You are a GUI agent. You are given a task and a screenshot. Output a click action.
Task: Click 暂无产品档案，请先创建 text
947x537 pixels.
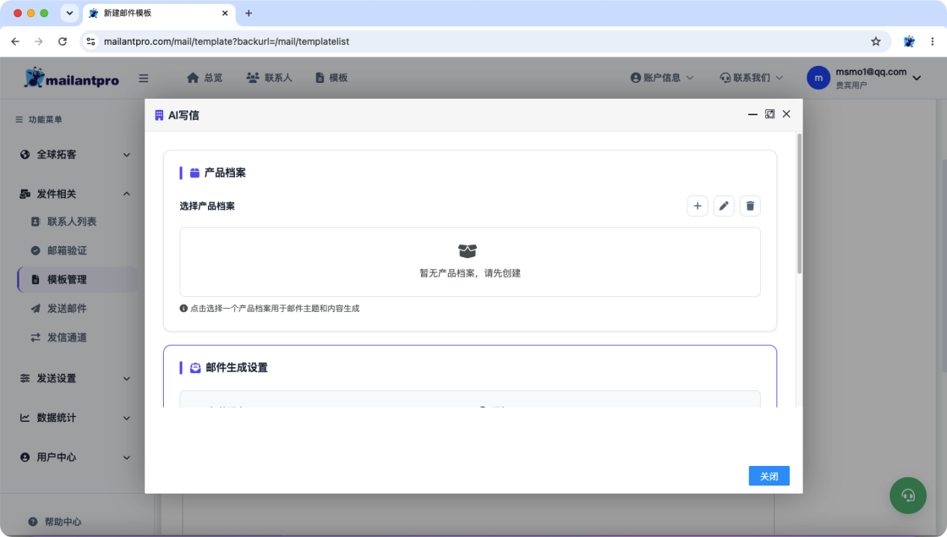click(470, 273)
